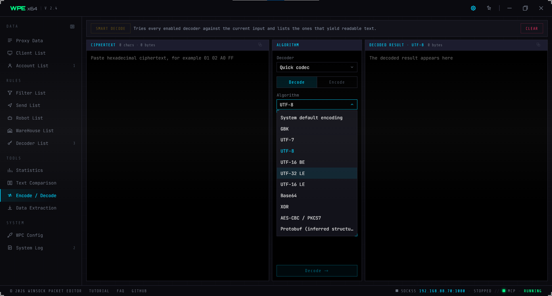The height and width of the screenshot is (296, 552).
Task: Switch mode to Encode
Action: point(337,82)
